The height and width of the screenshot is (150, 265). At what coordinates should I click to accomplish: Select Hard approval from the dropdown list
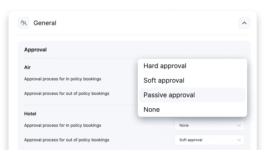(x=165, y=66)
